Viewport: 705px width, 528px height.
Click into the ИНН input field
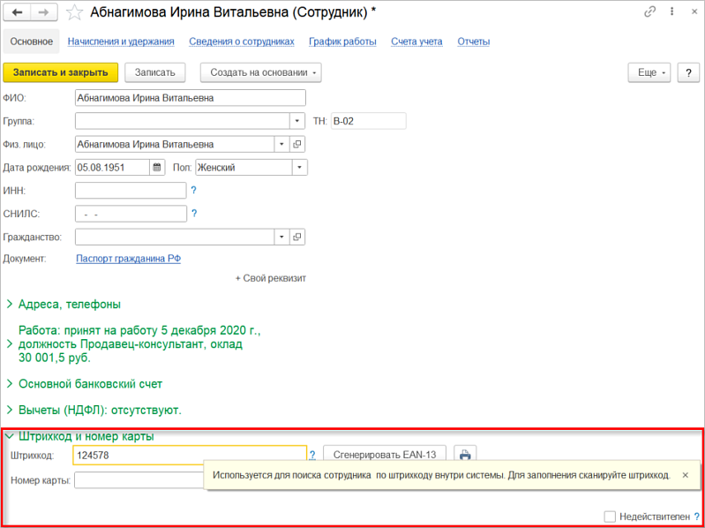pos(131,190)
